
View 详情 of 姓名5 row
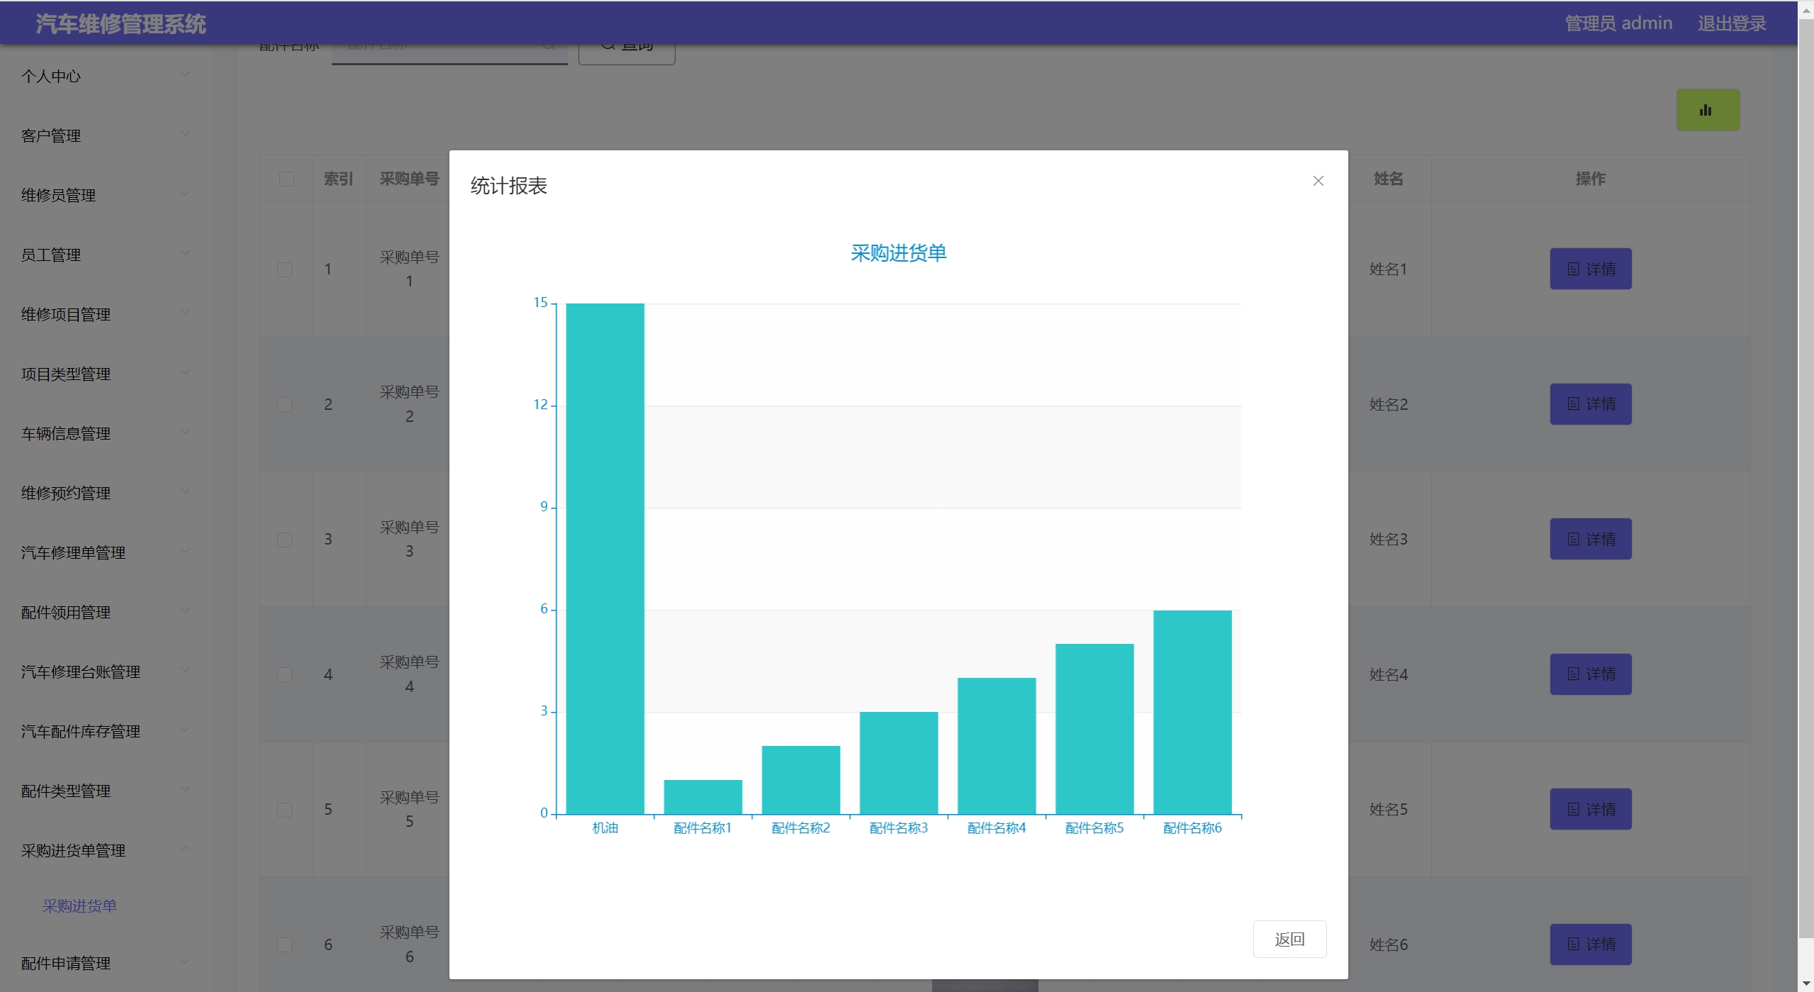click(1590, 809)
